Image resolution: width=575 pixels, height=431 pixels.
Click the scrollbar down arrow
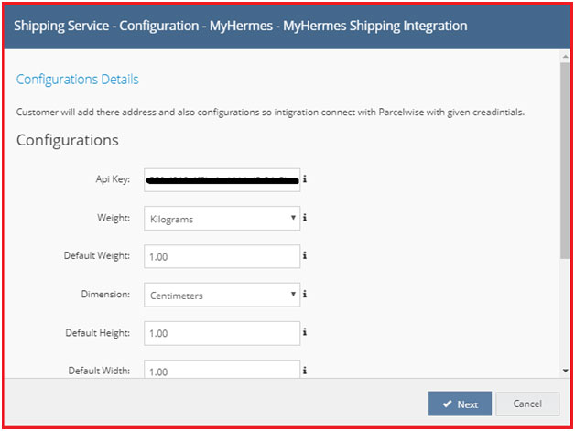point(565,371)
